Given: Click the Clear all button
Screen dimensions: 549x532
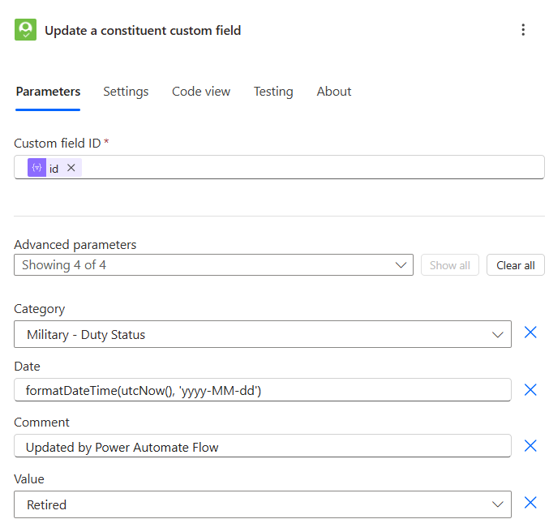Looking at the screenshot, I should pyautogui.click(x=515, y=265).
